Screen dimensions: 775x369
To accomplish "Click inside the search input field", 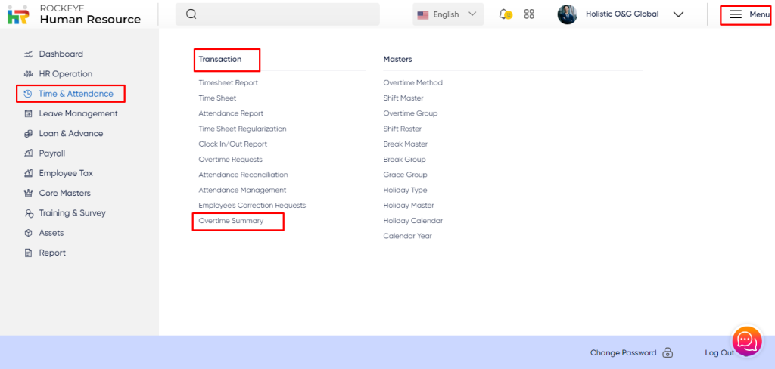I will (x=288, y=14).
